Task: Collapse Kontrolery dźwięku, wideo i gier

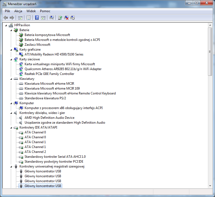Action: [11, 113]
